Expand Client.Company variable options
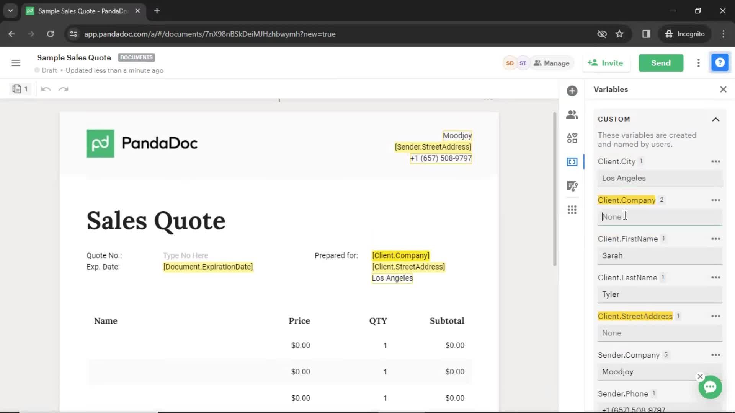The width and height of the screenshot is (735, 413). [x=715, y=200]
